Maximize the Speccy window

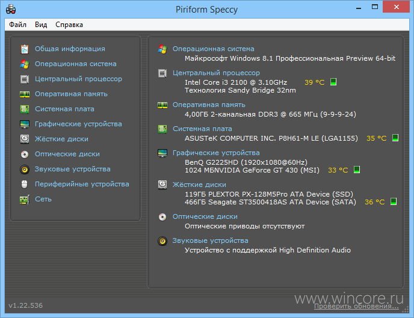(x=375, y=7)
